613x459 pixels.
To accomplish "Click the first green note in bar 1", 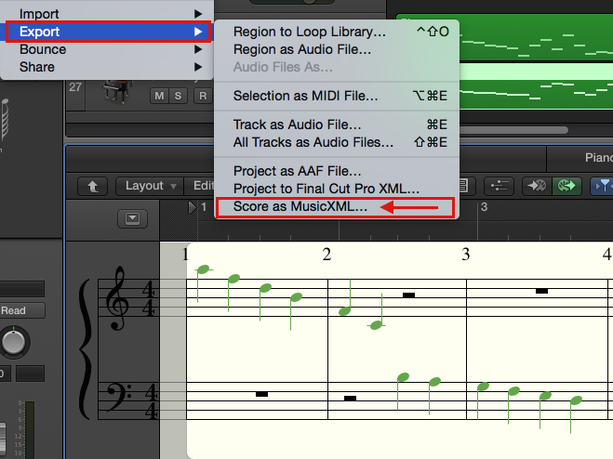I will tap(204, 269).
